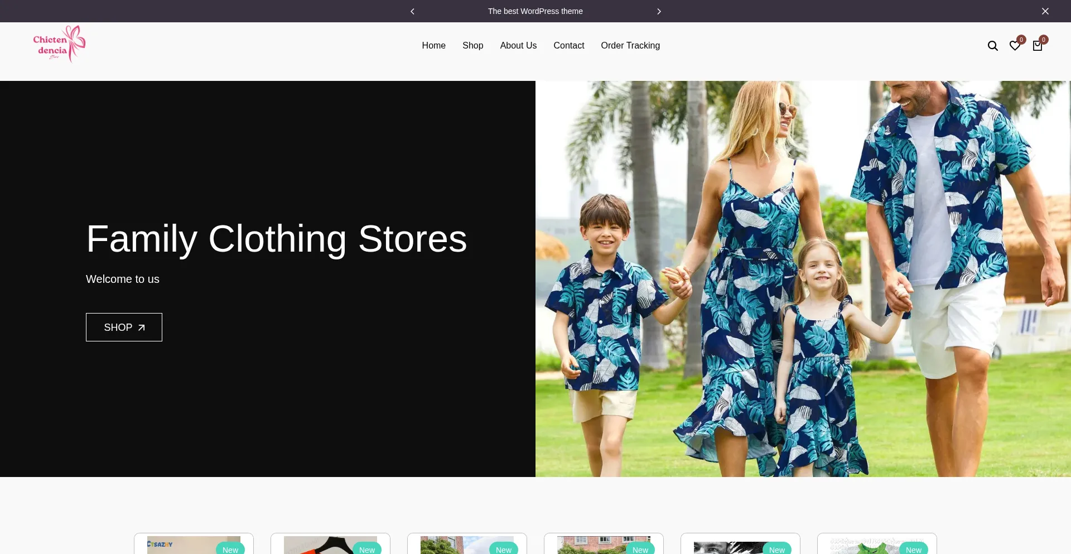Show next announcement with right chevron

[659, 11]
